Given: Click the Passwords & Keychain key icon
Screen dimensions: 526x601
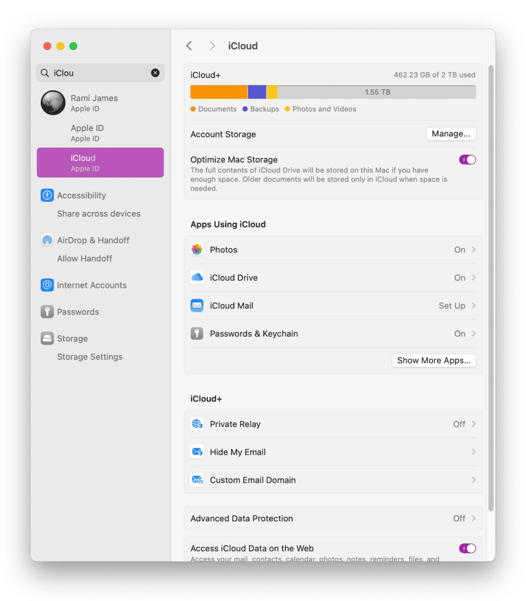Looking at the screenshot, I should pos(197,333).
